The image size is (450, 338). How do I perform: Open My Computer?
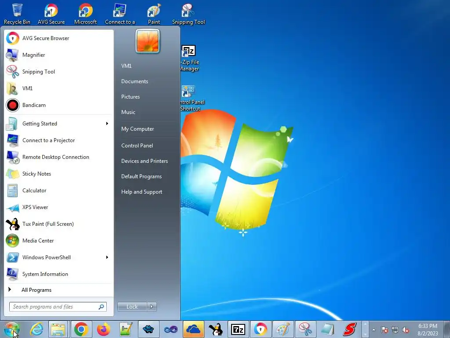[x=138, y=129]
